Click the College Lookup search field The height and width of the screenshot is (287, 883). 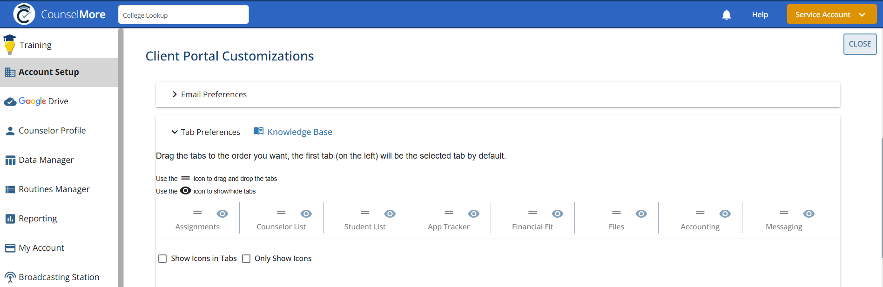[183, 14]
